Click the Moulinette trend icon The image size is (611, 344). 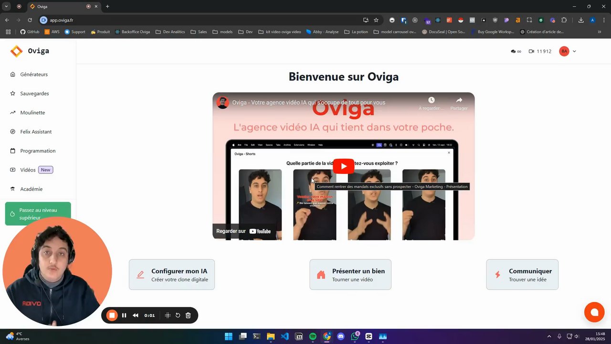pos(13,113)
